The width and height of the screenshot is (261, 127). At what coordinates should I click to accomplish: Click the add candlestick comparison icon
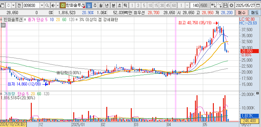click(x=213, y=5)
